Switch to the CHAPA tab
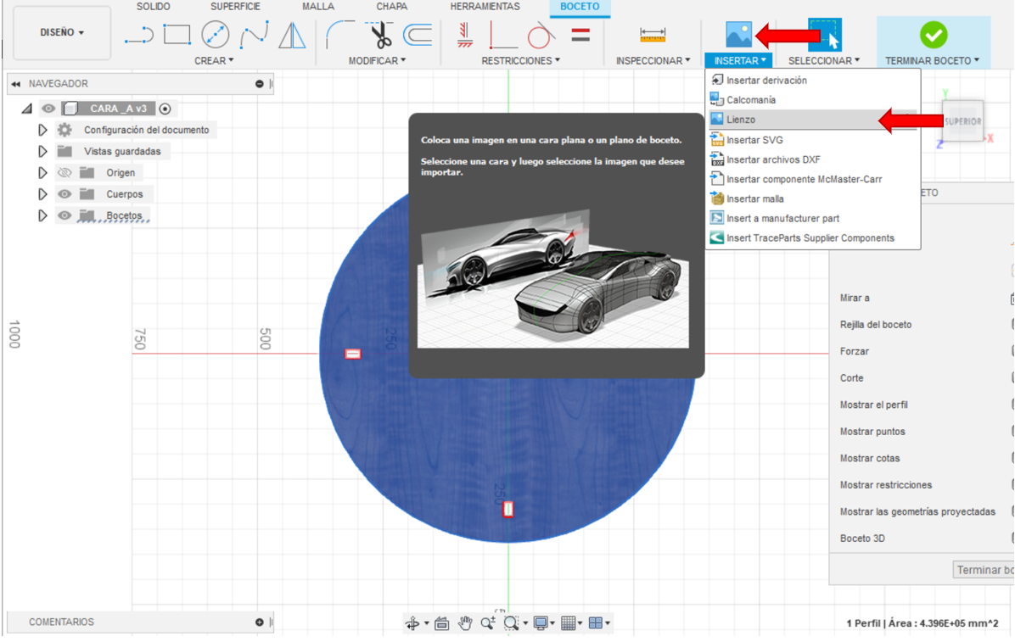1015x642 pixels. (x=391, y=7)
